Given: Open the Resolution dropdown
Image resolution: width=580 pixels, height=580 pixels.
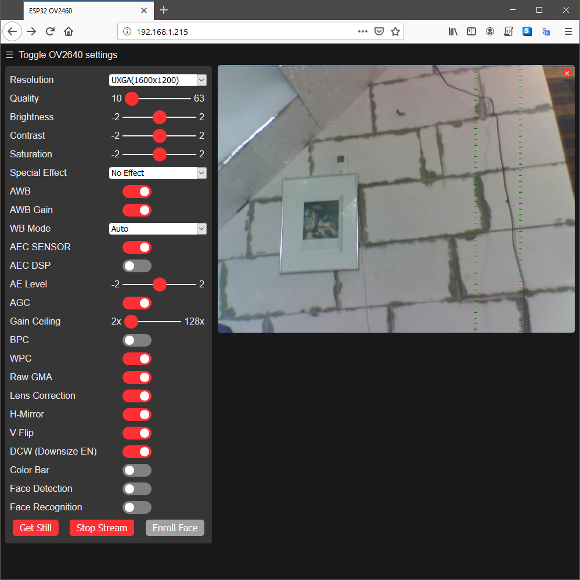Looking at the screenshot, I should [x=157, y=80].
